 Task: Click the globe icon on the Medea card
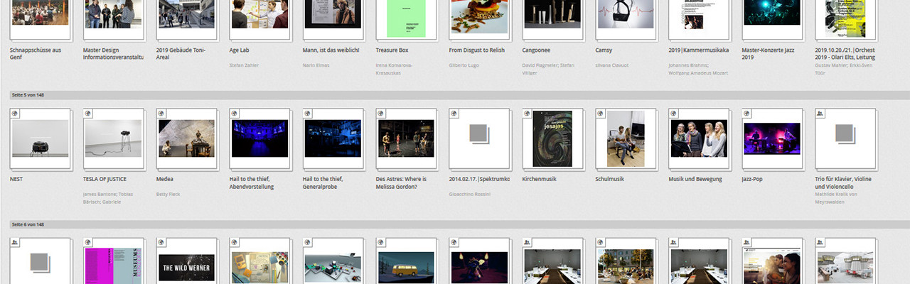click(x=161, y=113)
